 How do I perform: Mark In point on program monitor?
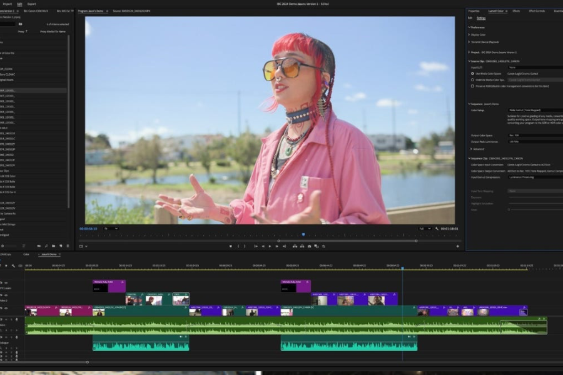pyautogui.click(x=238, y=246)
